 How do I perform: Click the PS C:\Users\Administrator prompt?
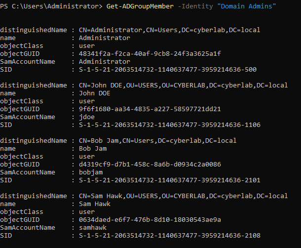tap(56, 5)
